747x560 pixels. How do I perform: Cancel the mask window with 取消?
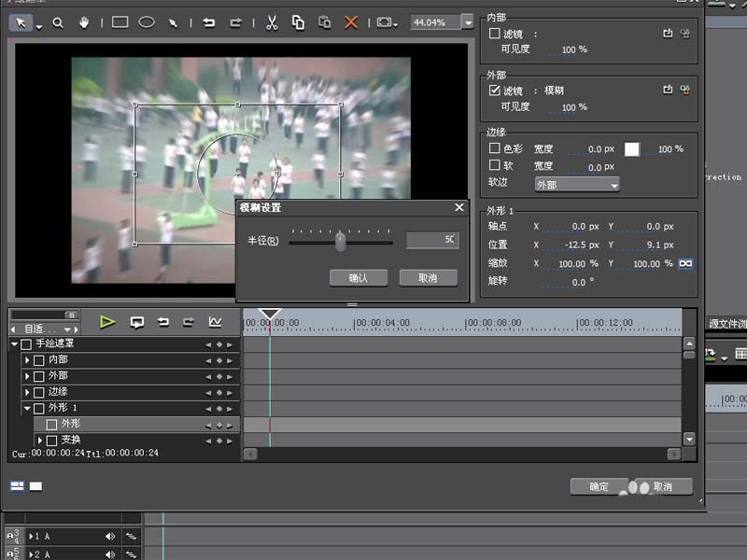(663, 486)
